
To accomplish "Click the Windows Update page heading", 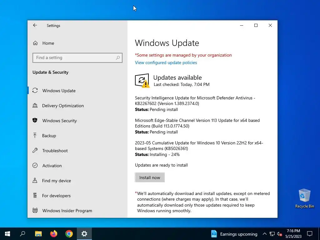I will tap(167, 43).
